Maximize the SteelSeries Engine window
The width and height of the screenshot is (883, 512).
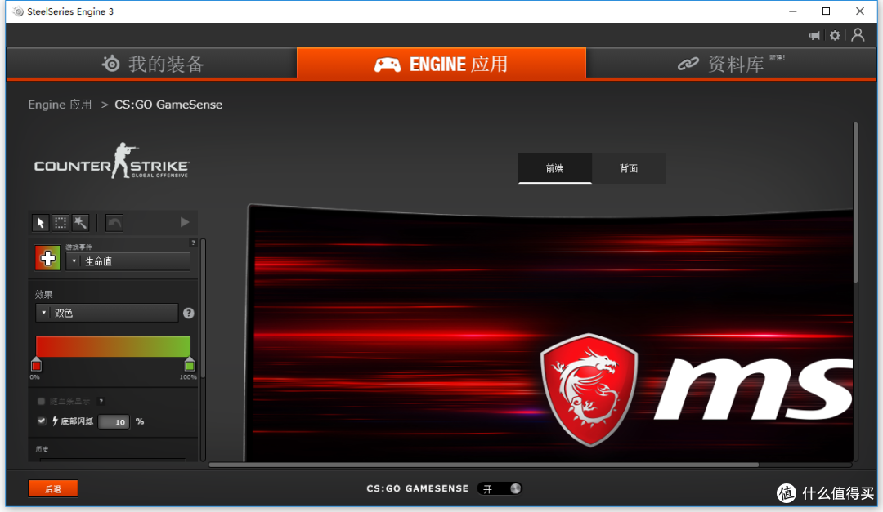pos(826,11)
